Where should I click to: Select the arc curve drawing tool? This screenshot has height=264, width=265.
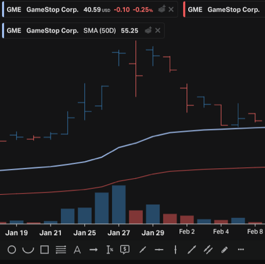click(28, 250)
